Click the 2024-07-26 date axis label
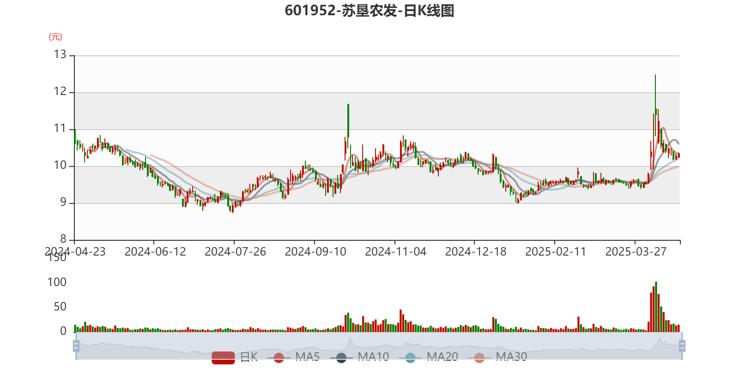 click(x=236, y=252)
